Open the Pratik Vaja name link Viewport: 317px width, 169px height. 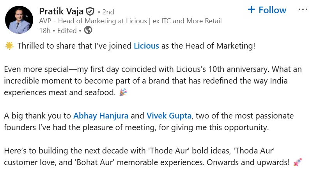[x=61, y=11]
